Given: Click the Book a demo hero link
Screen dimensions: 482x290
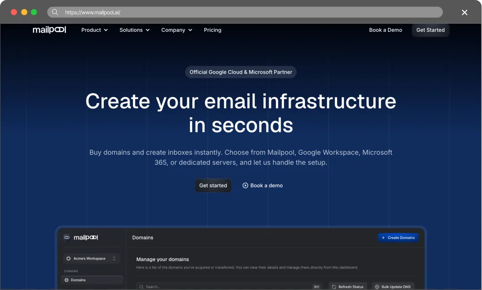Looking at the screenshot, I should click(x=262, y=185).
